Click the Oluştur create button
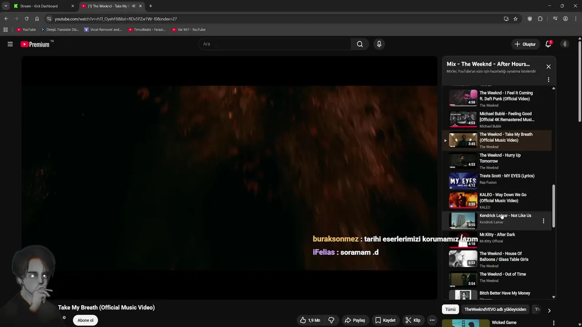 pyautogui.click(x=525, y=44)
